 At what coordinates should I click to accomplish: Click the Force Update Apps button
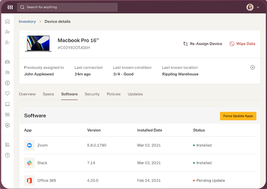click(x=238, y=116)
